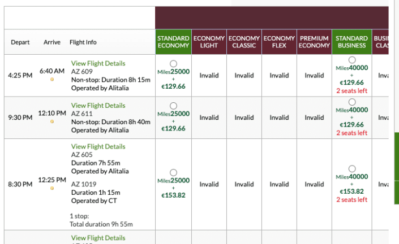Screen dimensions: 399x244
Task: Open View Flight Details for AZ 609
Action: pyautogui.click(x=98, y=63)
